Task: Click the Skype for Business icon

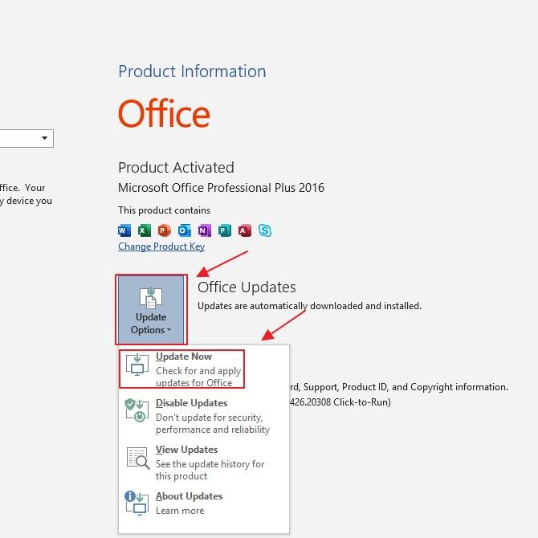Action: (265, 230)
